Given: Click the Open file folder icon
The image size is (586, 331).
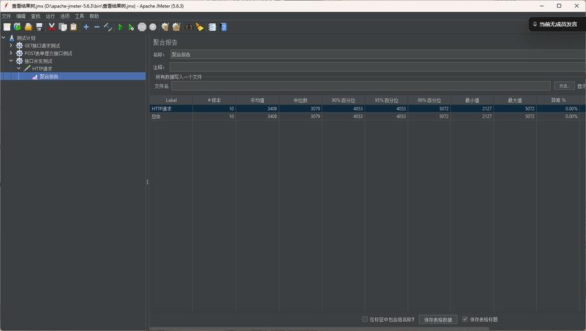Looking at the screenshot, I should (28, 27).
